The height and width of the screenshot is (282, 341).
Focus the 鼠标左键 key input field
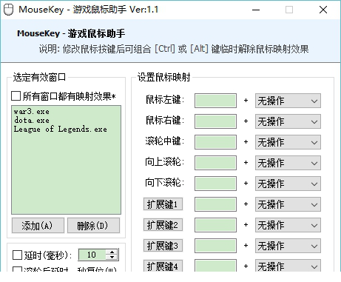pos(215,101)
